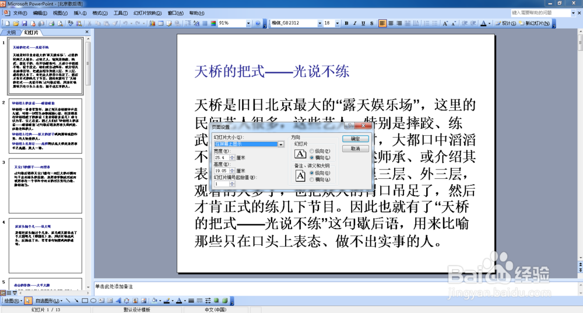Align text right
Screen dimensions: 583x313
tap(399, 23)
